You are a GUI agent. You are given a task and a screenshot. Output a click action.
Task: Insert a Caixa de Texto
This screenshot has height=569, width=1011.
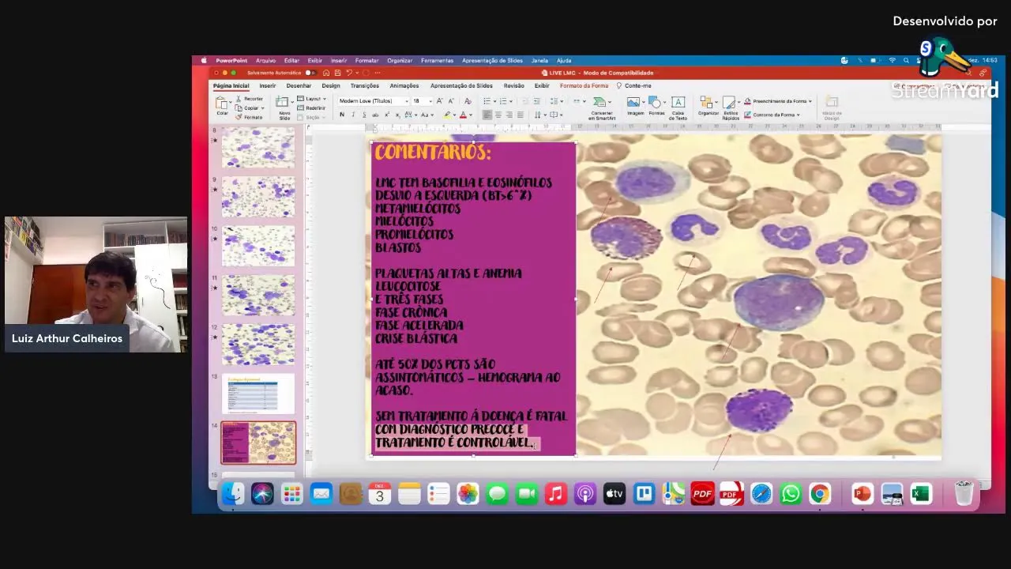(678, 109)
